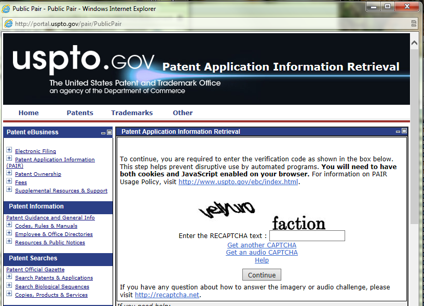This screenshot has height=306, width=424.
Task: Expand the Patent Application Information (PAIR) node
Action: [9, 158]
